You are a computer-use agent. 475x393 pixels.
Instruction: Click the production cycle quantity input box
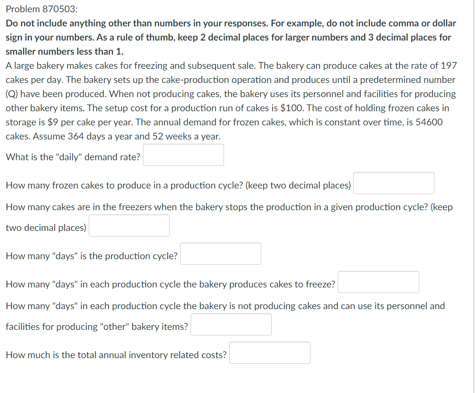click(x=393, y=183)
